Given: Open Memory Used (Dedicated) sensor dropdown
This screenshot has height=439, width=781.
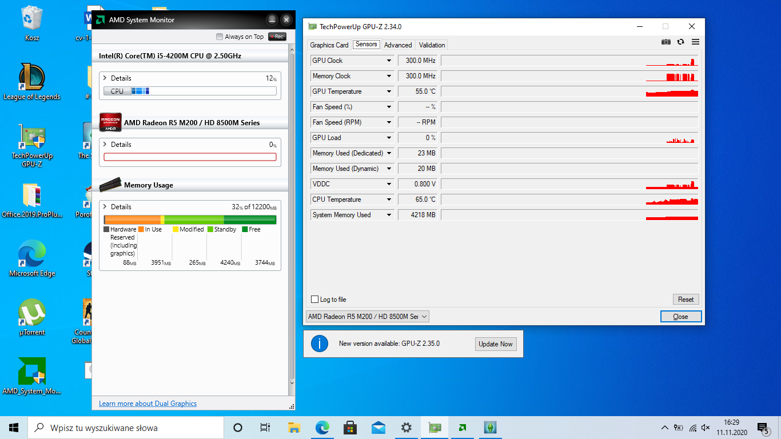Looking at the screenshot, I should [x=389, y=153].
